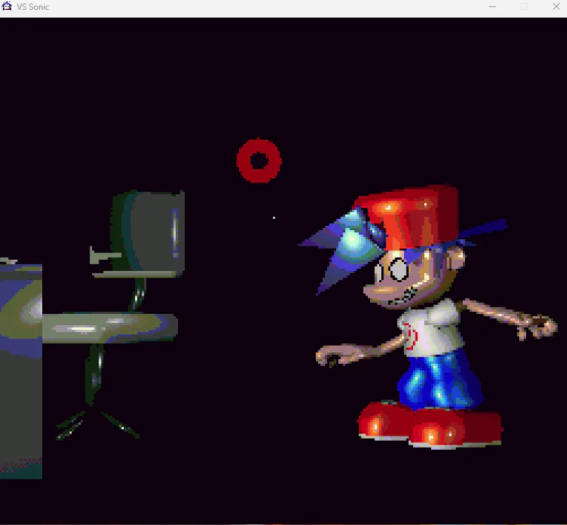Close the VS Sonic window
Viewport: 567px width, 525px height.
pos(556,6)
